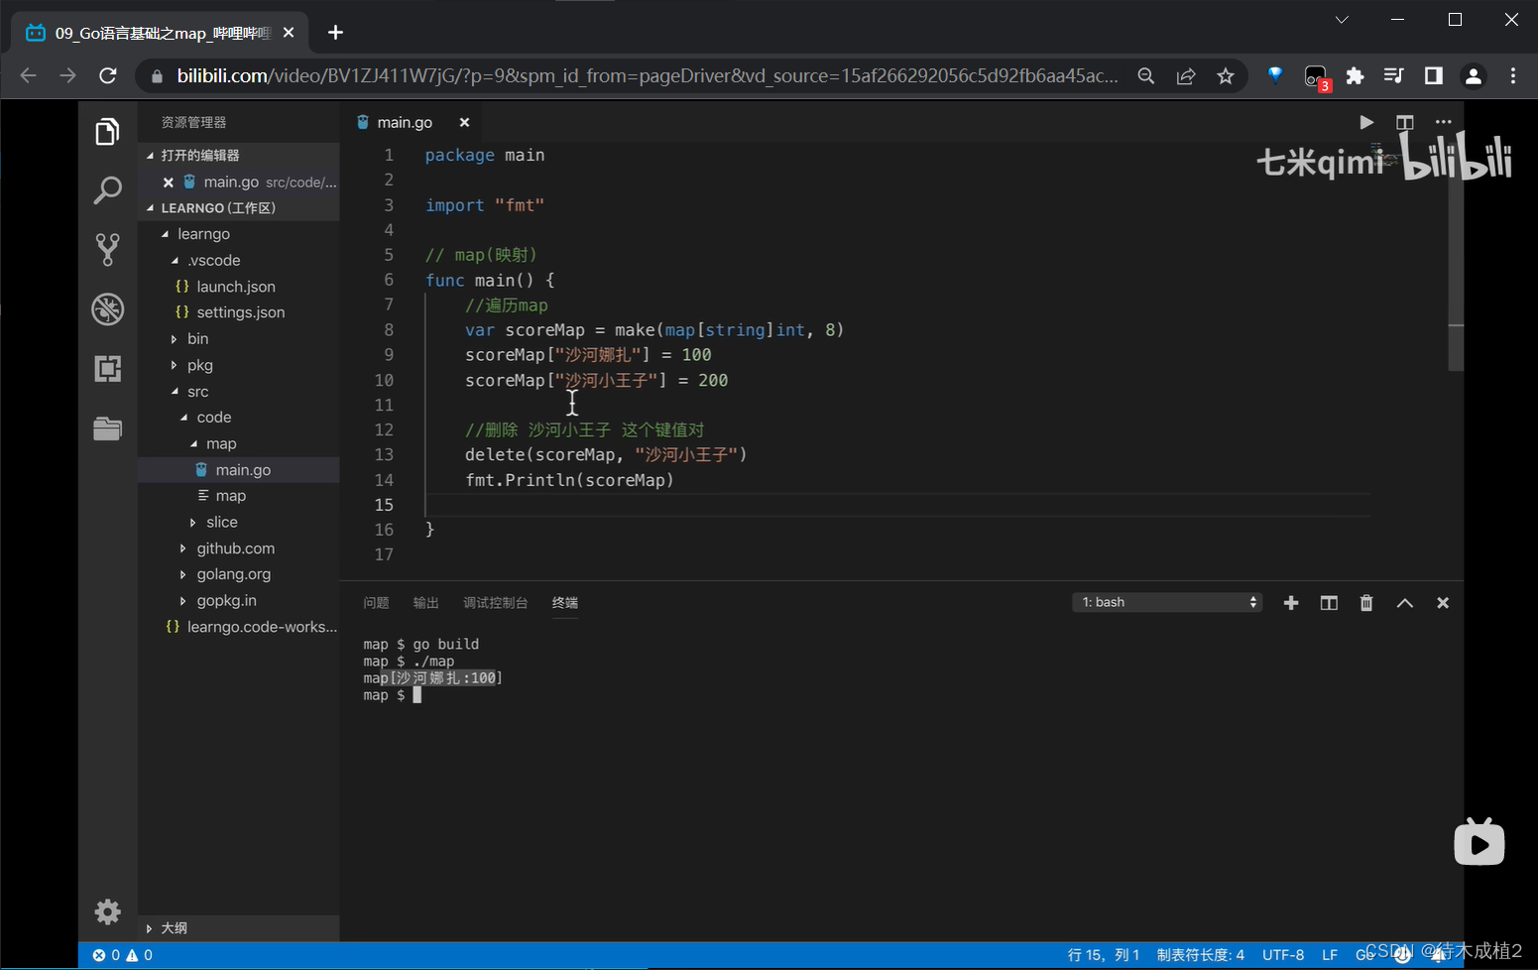Viewport: 1538px width, 970px height.
Task: Close the terminal panel
Action: (1443, 603)
